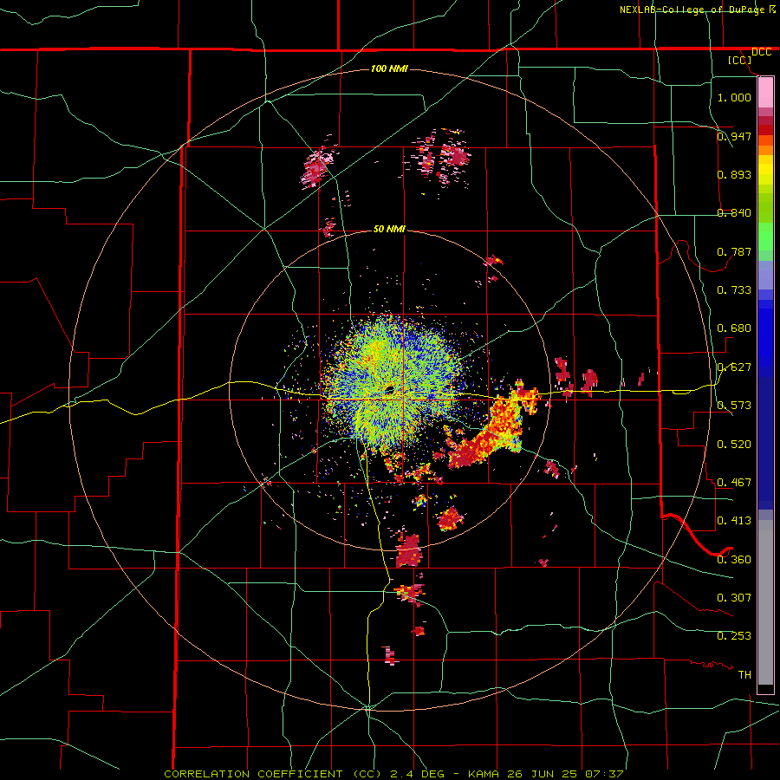Click the 0.520 scale value
This screenshot has width=780, height=780.
[x=734, y=444]
